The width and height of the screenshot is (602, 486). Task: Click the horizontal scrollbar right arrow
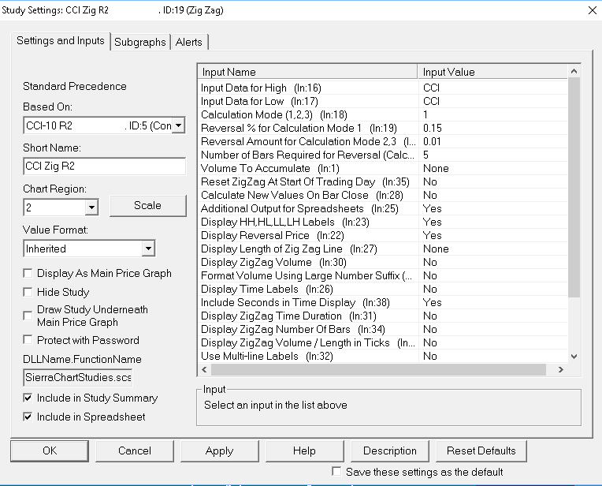coord(560,369)
